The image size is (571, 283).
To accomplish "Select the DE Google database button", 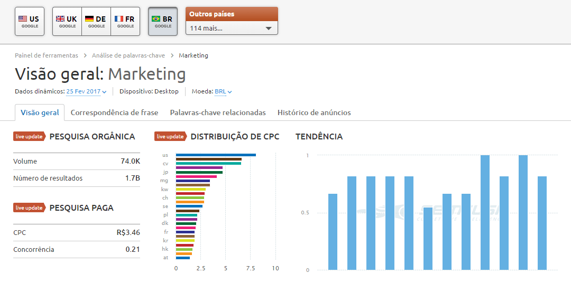I will tap(96, 22).
